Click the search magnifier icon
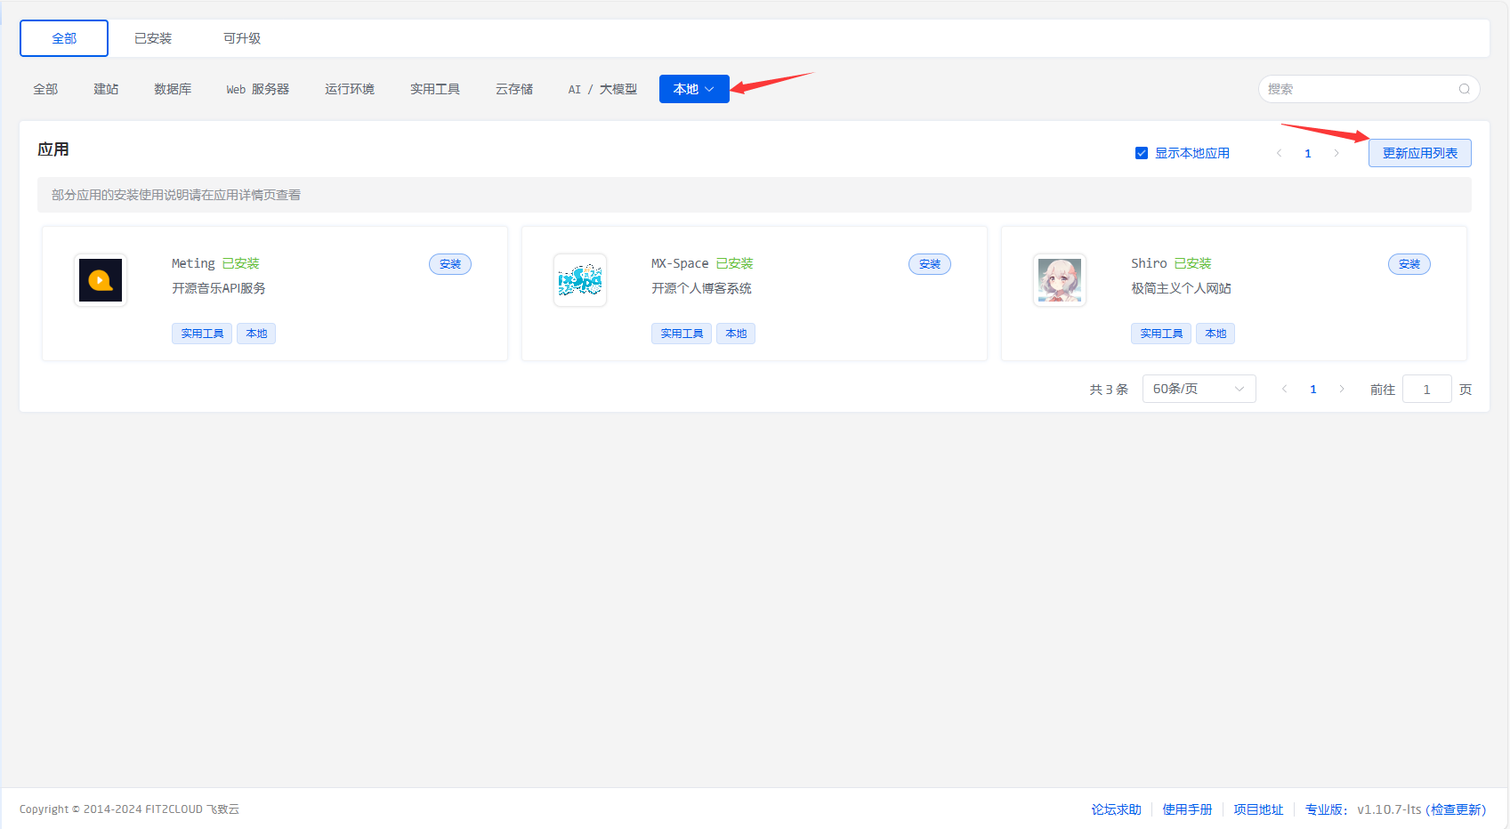The image size is (1510, 829). click(1464, 88)
